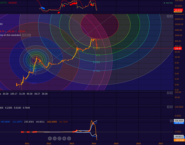Click the 0.2305 indicator value
Image resolution: width=185 pixels, height=145 pixels.
coord(9,108)
